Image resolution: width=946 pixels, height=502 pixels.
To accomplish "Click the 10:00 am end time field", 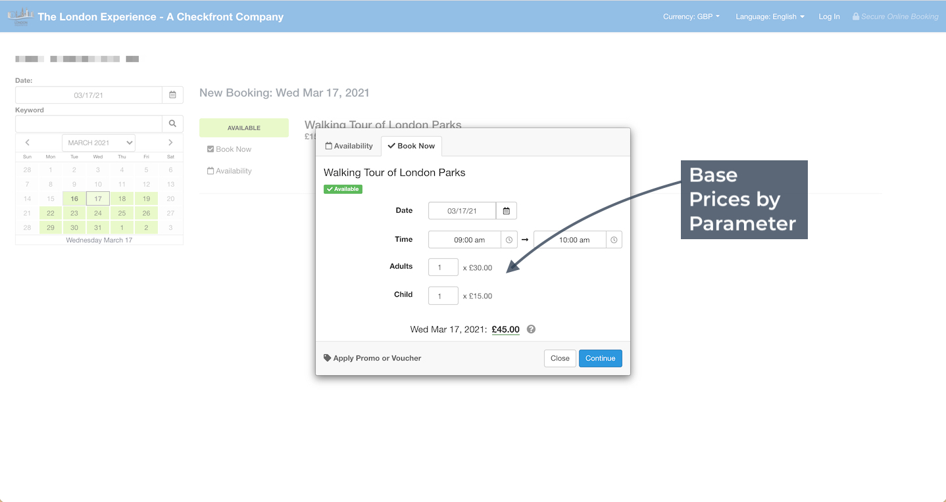I will coord(570,240).
